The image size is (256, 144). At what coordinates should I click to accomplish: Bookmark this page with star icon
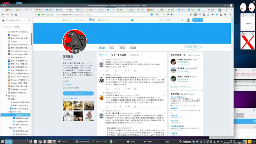point(171,14)
